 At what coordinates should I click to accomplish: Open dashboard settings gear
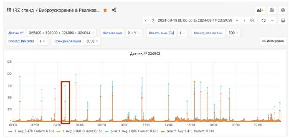click(x=283, y=10)
